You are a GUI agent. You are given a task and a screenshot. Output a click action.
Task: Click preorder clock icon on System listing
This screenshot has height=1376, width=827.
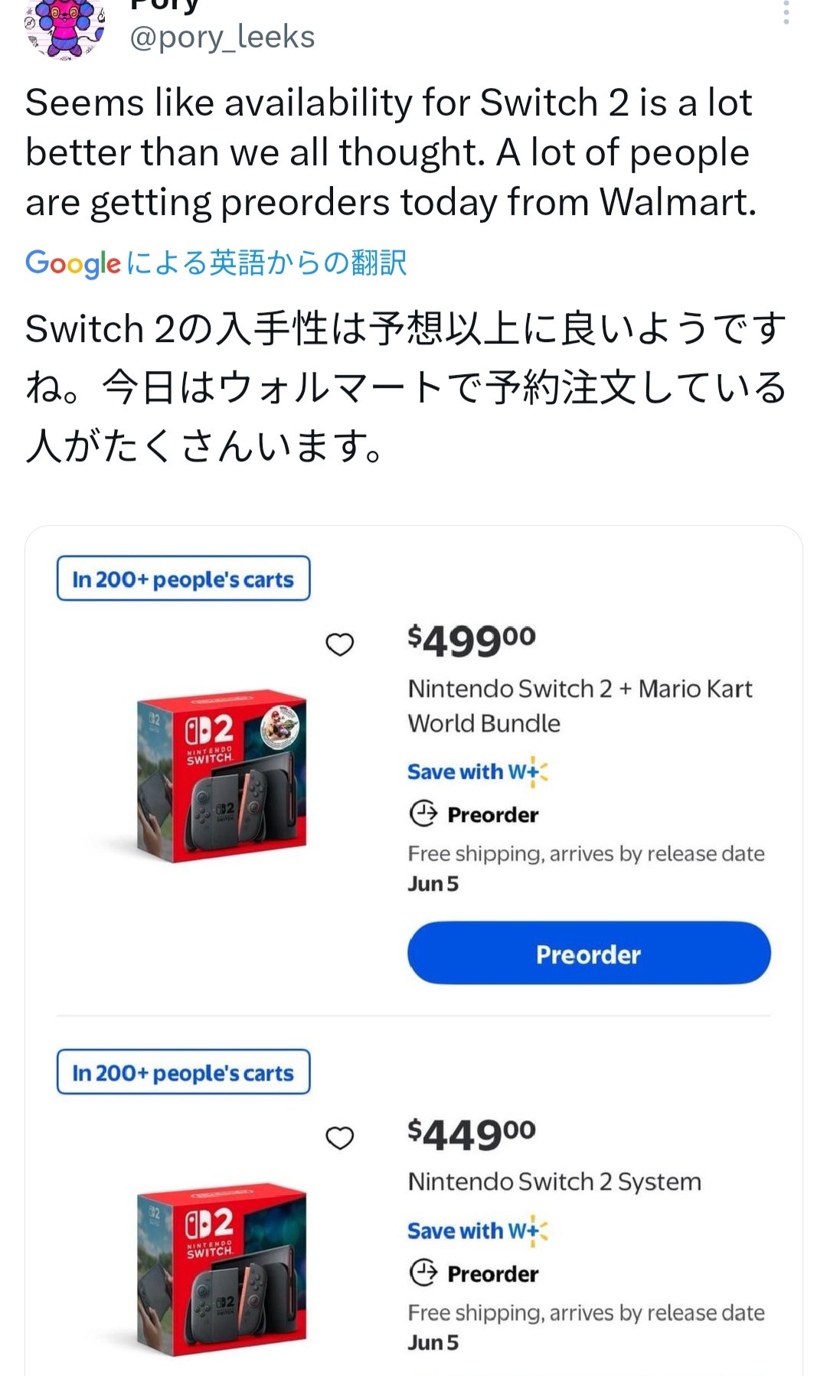(x=423, y=1273)
